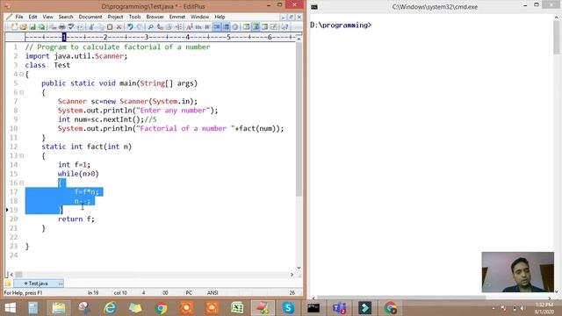562x316 pixels.
Task: Open Skype from the taskbar
Action: point(288,308)
